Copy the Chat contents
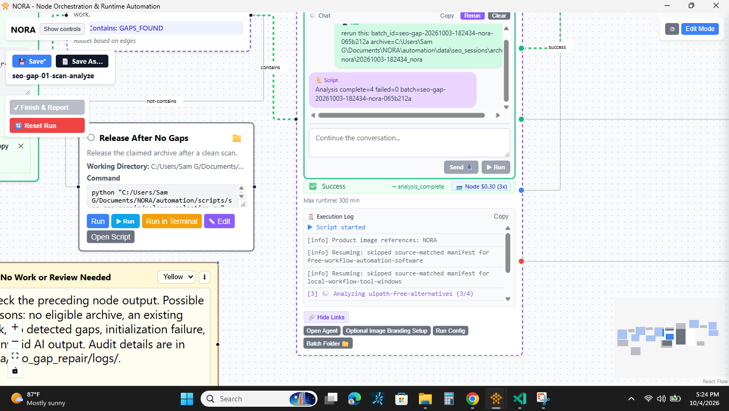 (447, 16)
